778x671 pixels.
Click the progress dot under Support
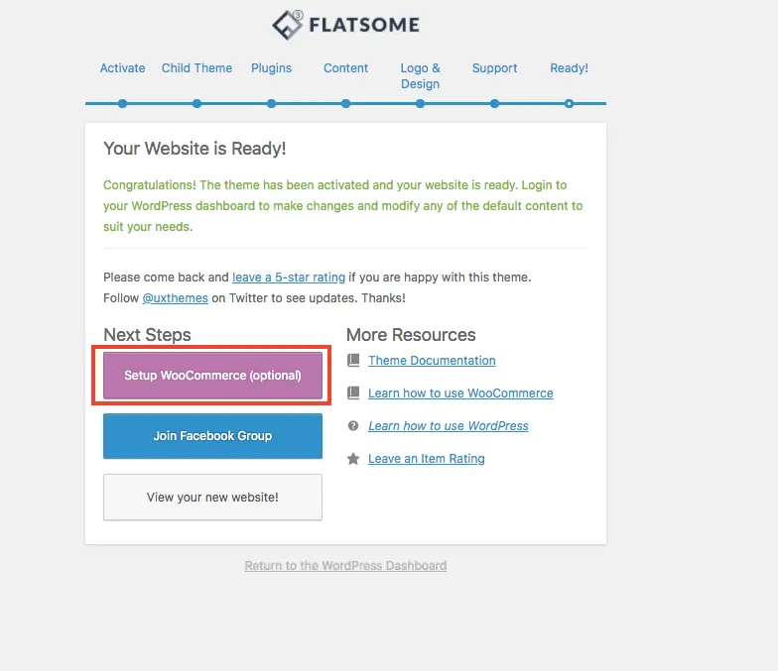coord(494,103)
